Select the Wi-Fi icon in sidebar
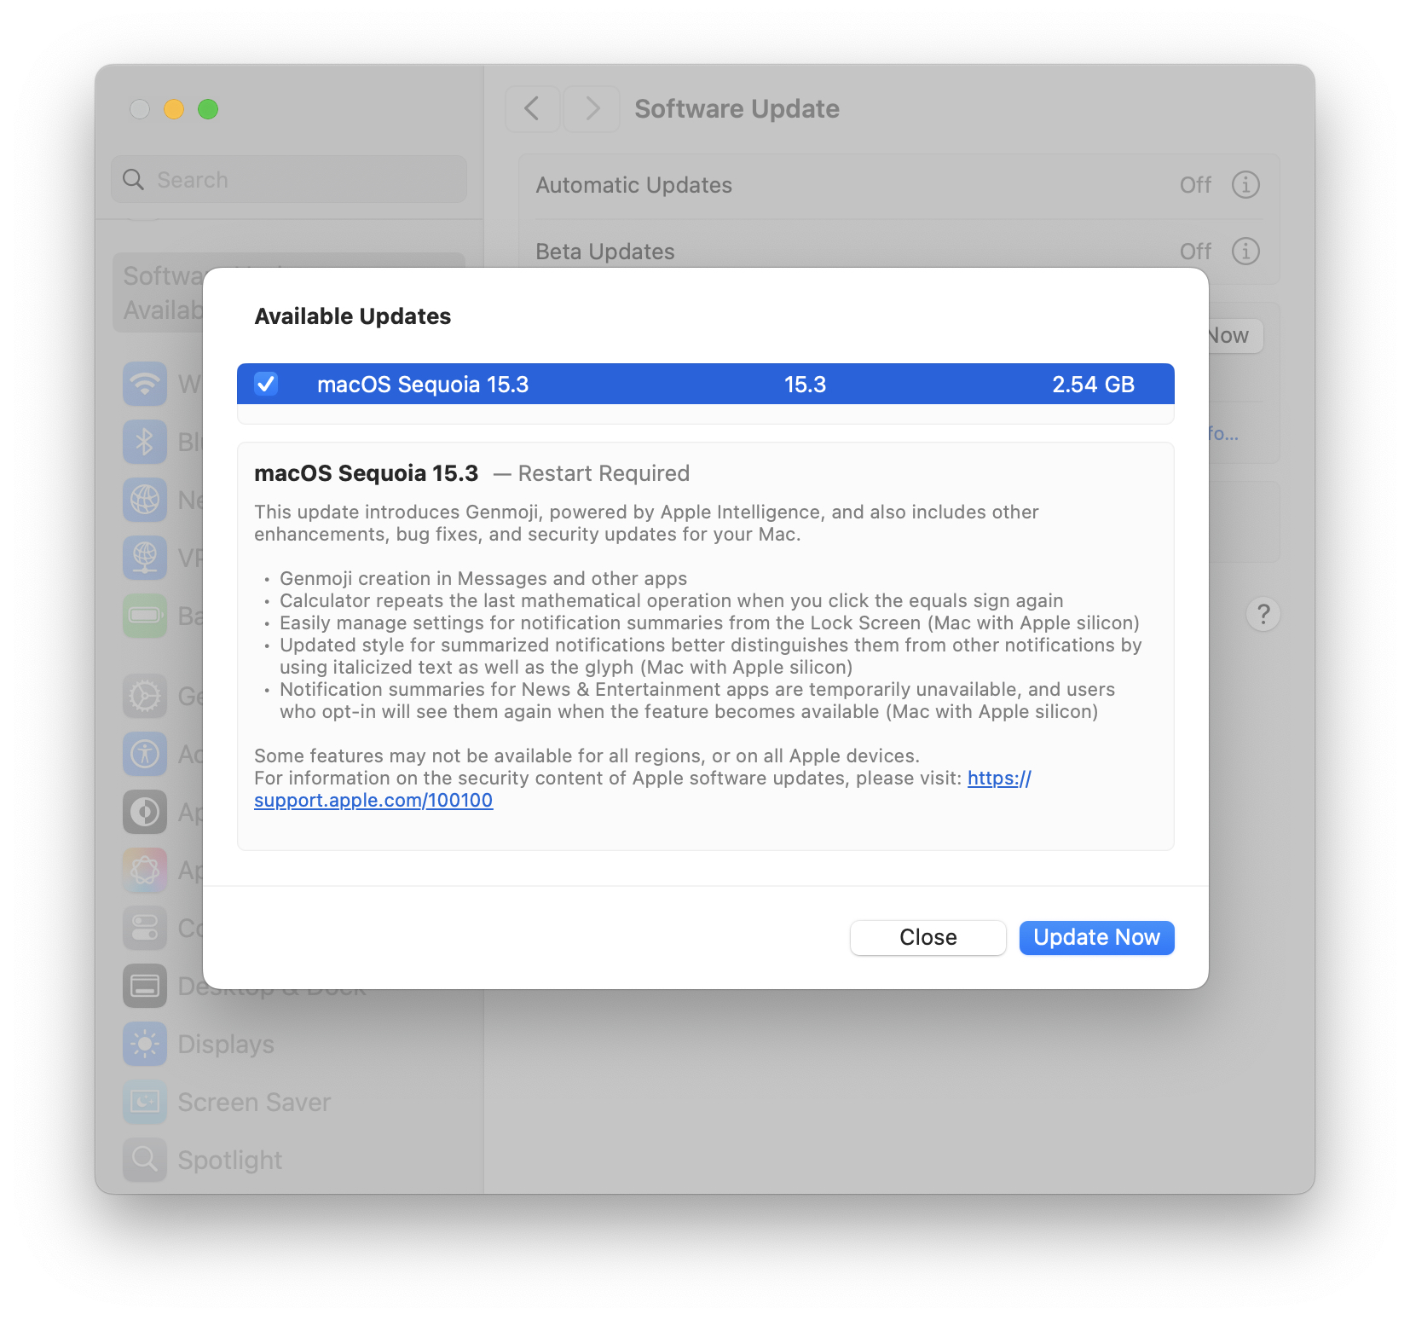1410x1320 pixels. tap(145, 383)
